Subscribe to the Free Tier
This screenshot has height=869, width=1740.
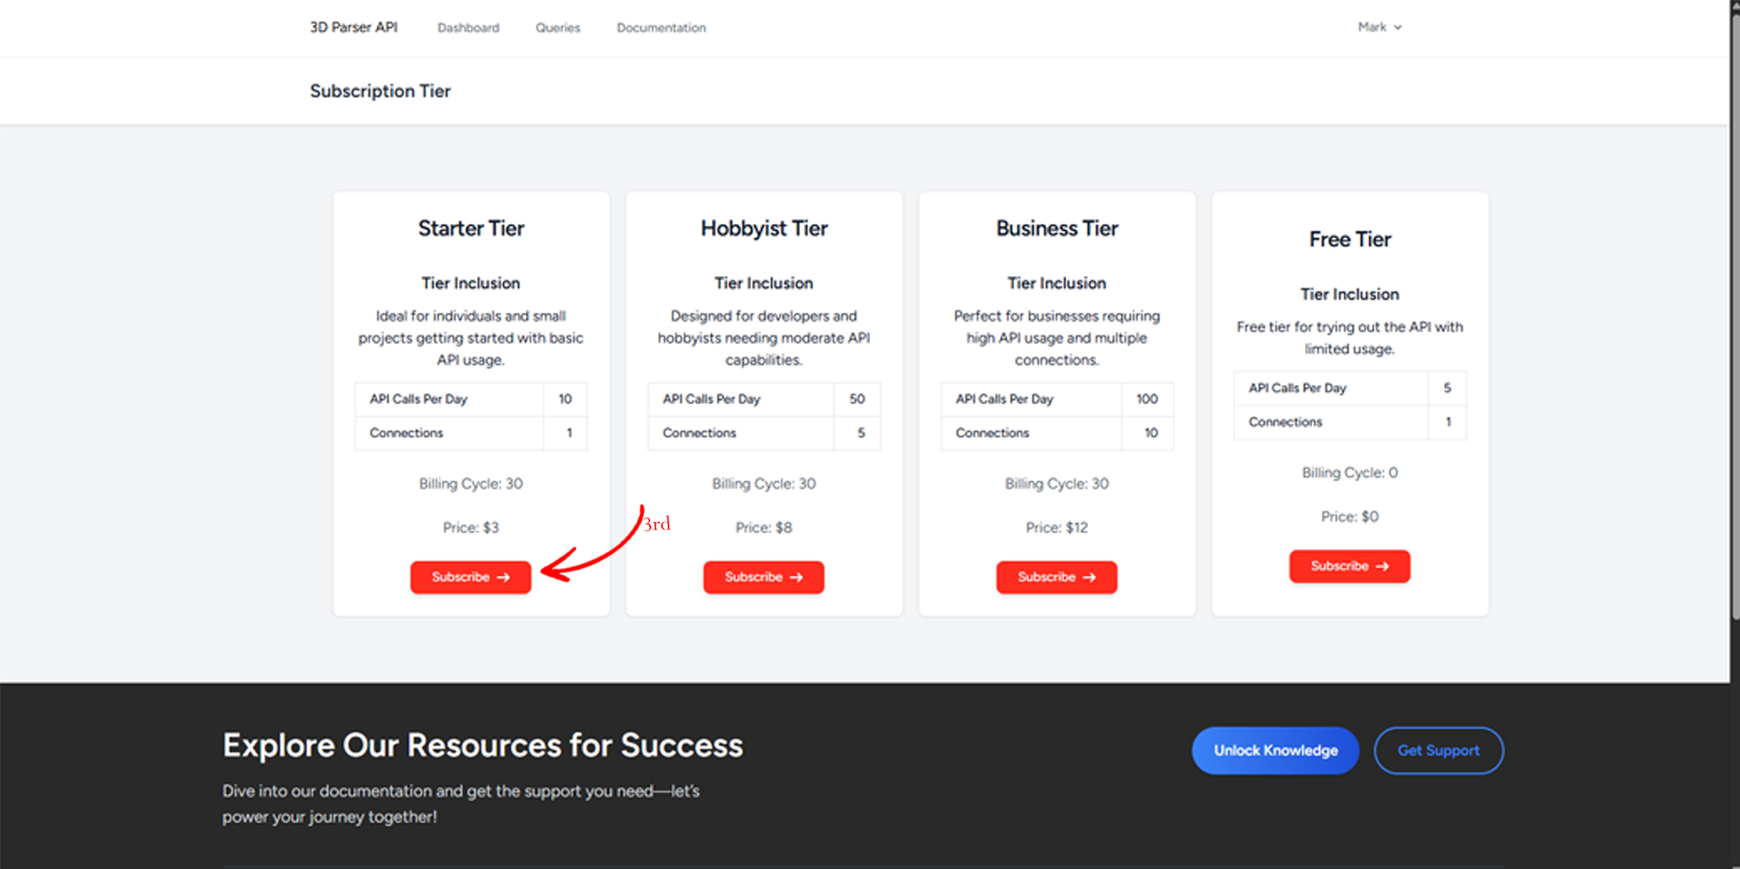(x=1349, y=567)
